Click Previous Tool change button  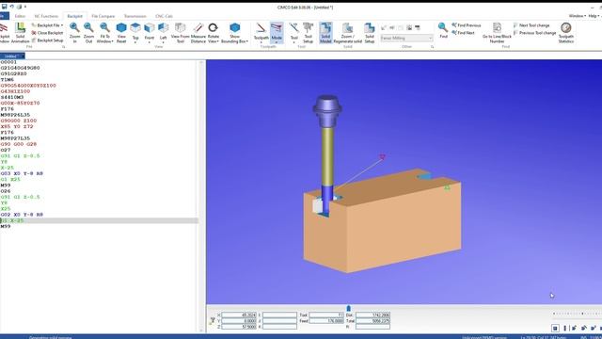pyautogui.click(x=535, y=33)
